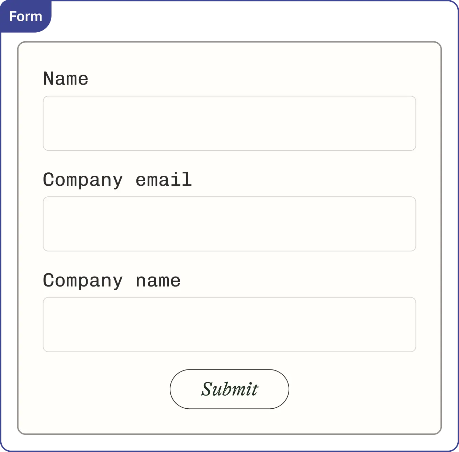This screenshot has height=452, width=459.
Task: Click the Company email label
Action: 117,180
